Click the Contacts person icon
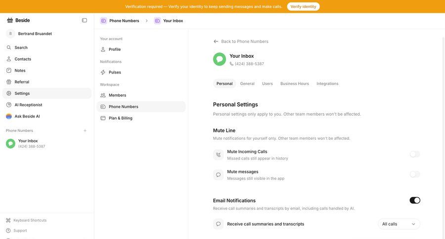The image size is (445, 239). tap(9, 59)
